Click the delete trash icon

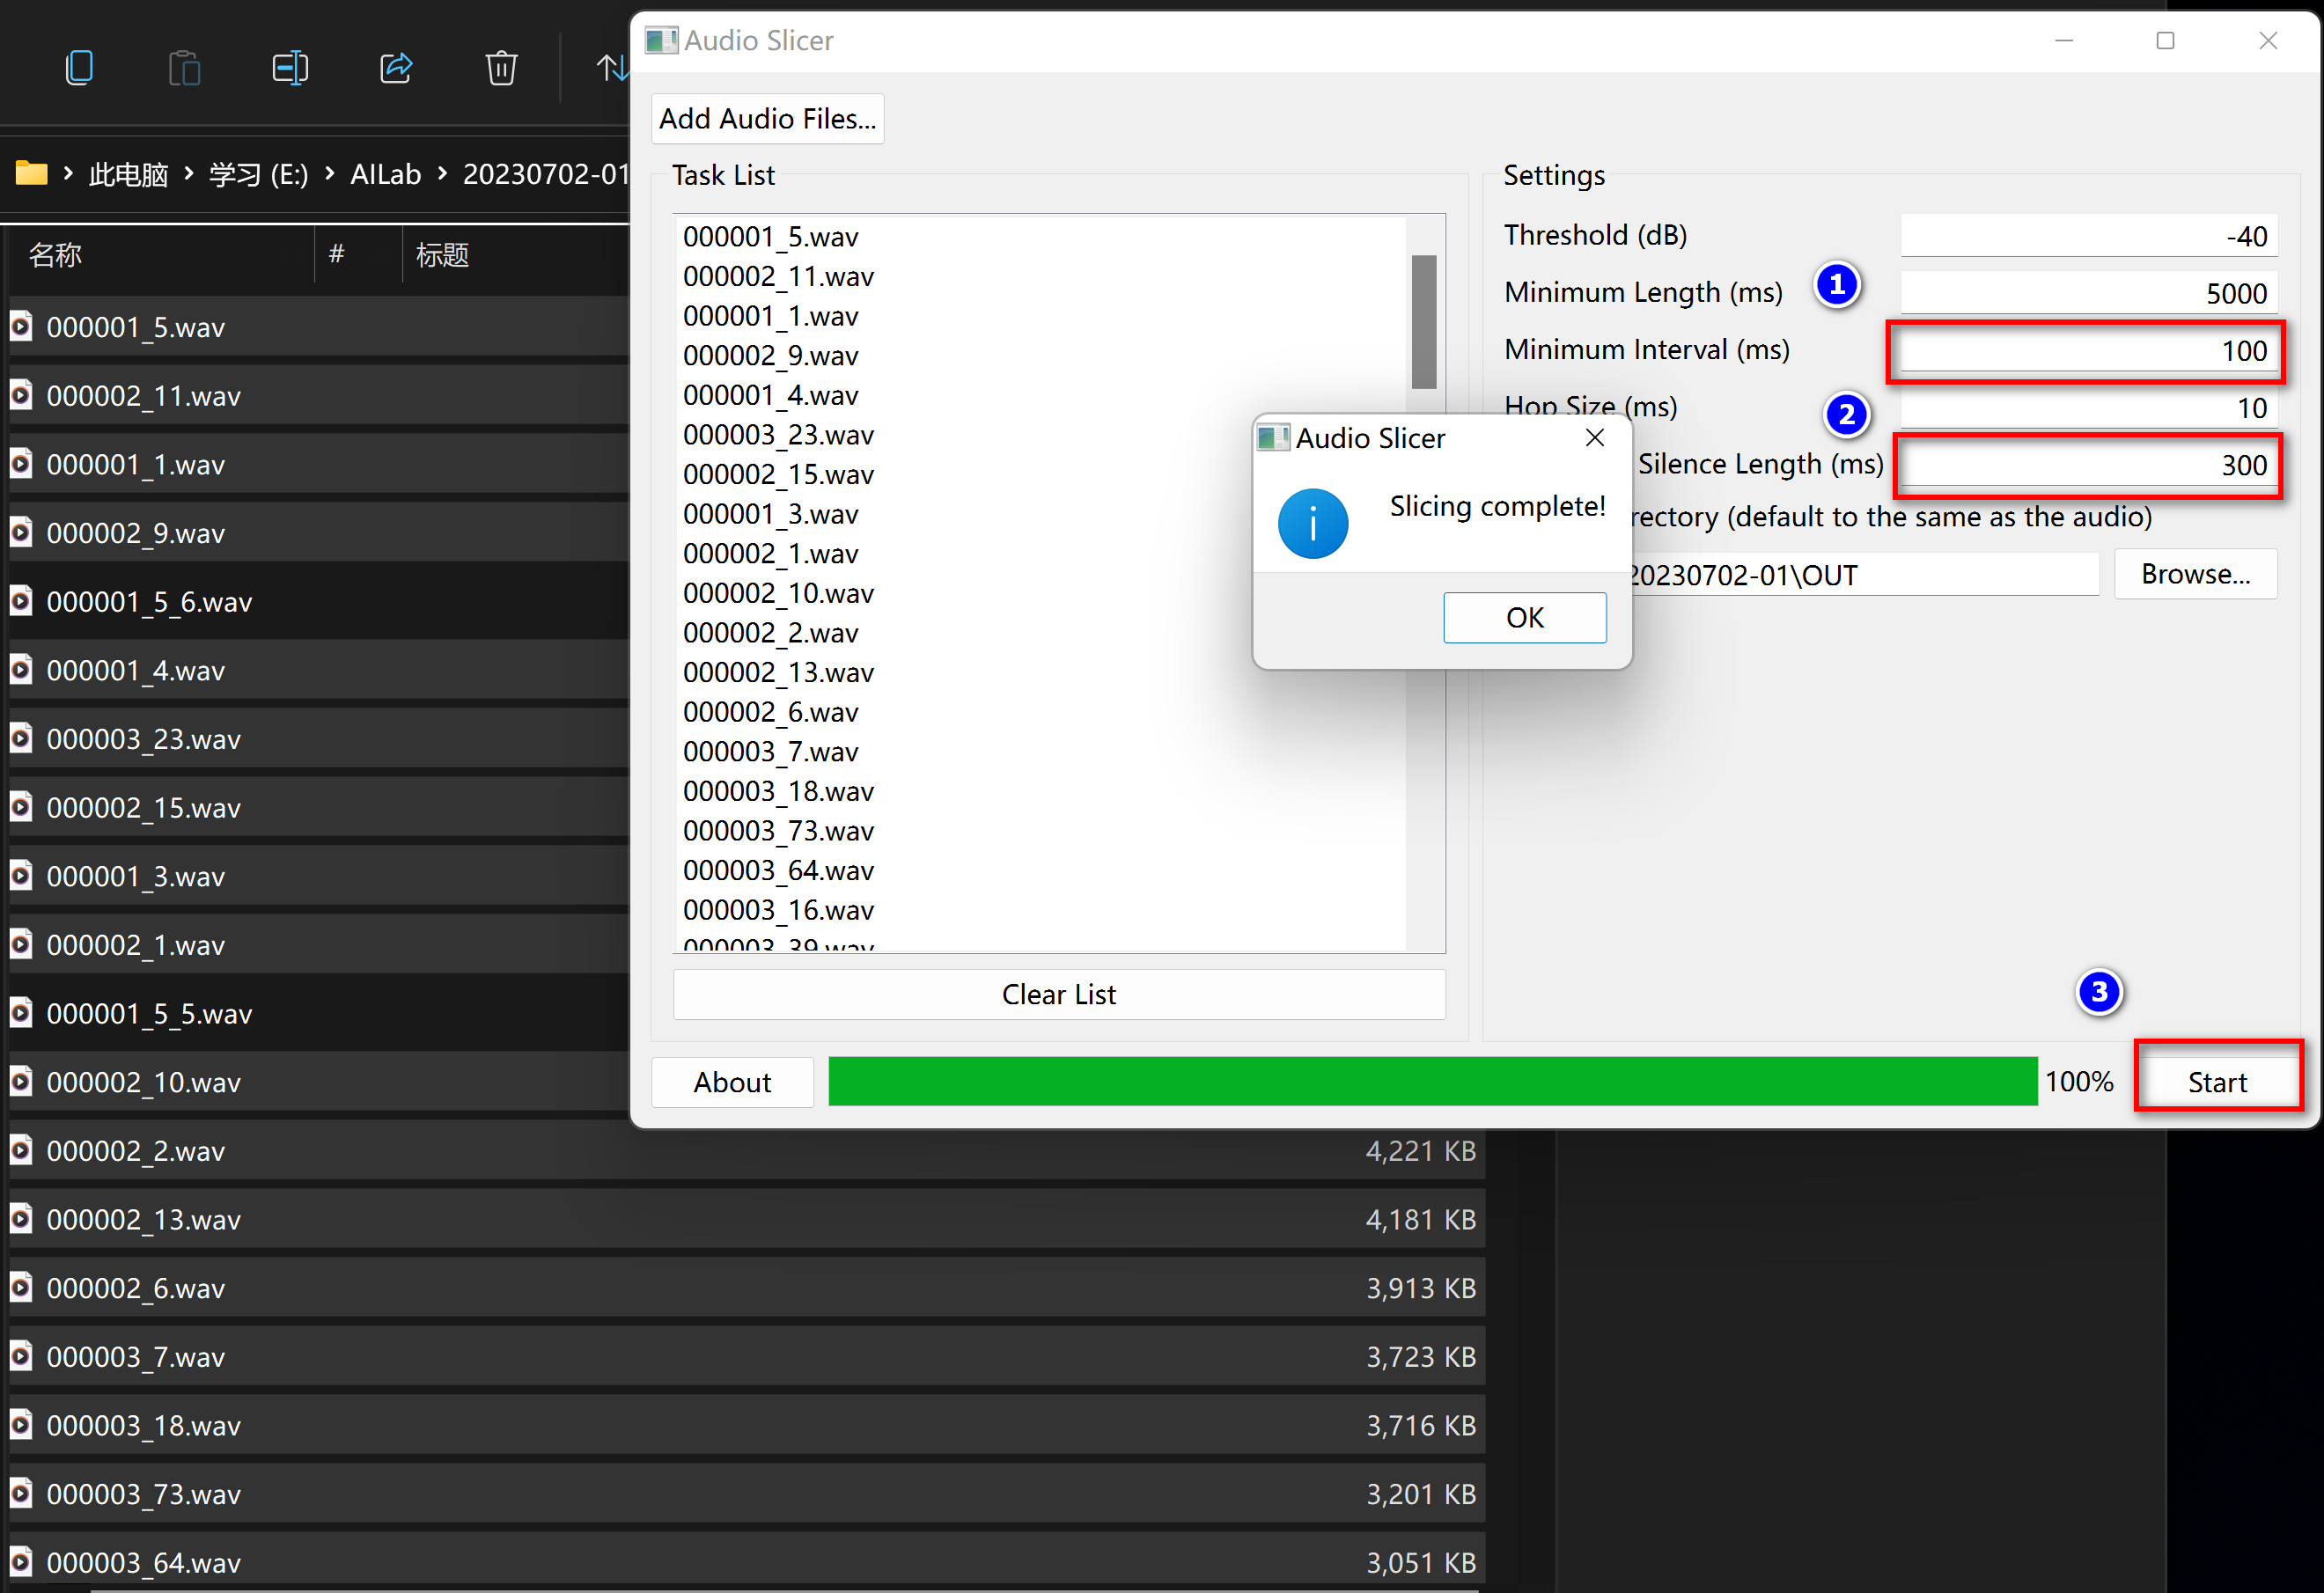[x=501, y=68]
